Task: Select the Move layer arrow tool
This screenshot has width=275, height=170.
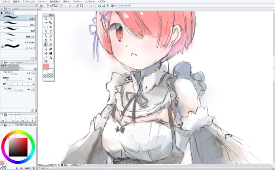Action: (x=51, y=23)
